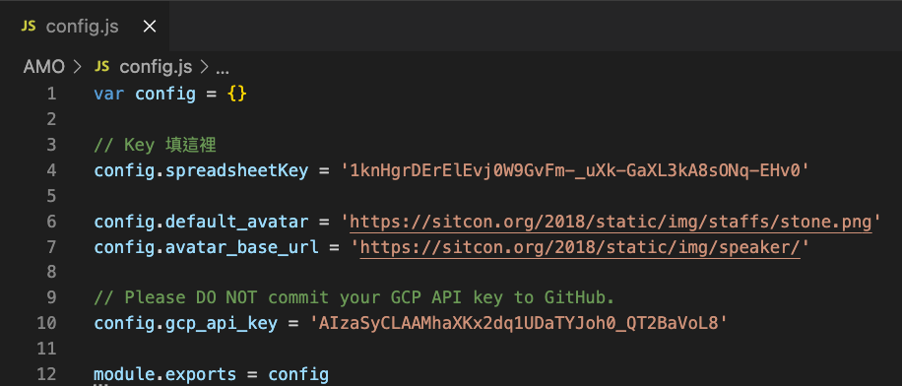The image size is (902, 386).
Task: Click the yellow curly braces on line 1
Action: click(x=237, y=94)
